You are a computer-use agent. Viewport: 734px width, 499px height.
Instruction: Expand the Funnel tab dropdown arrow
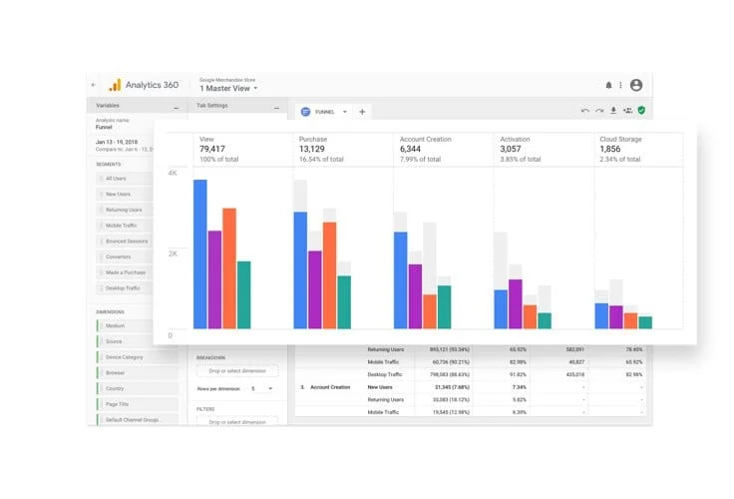click(345, 112)
